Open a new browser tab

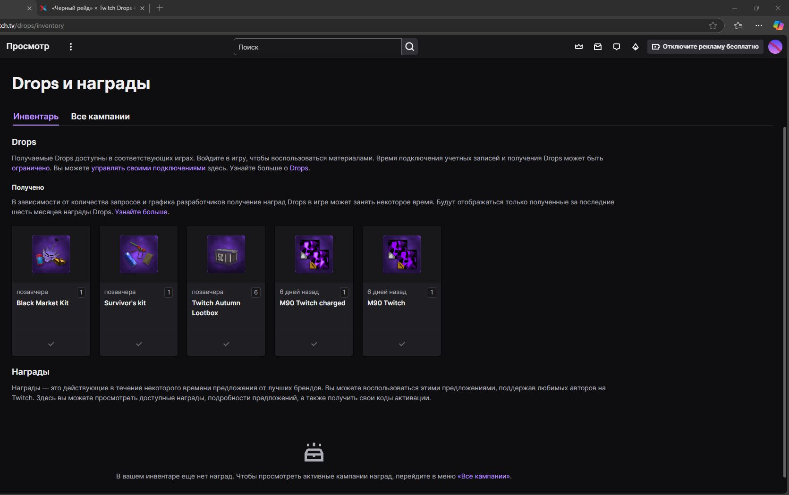coord(160,8)
